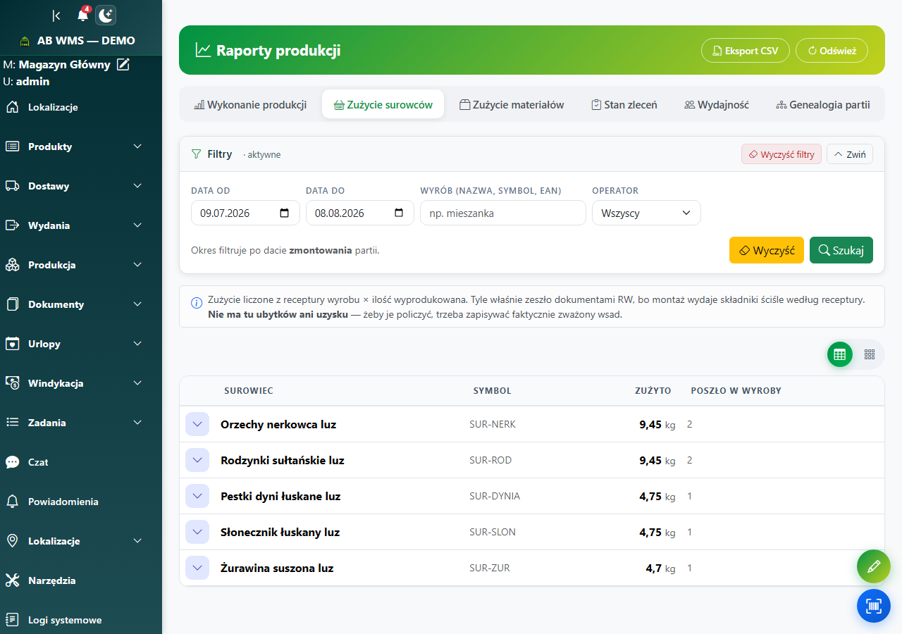Expand the Windykacja sidebar menu
Viewport: 902px width, 634px height.
coord(81,383)
